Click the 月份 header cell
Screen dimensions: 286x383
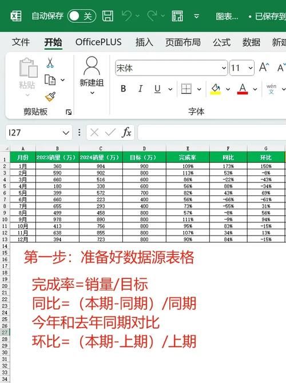click(23, 157)
